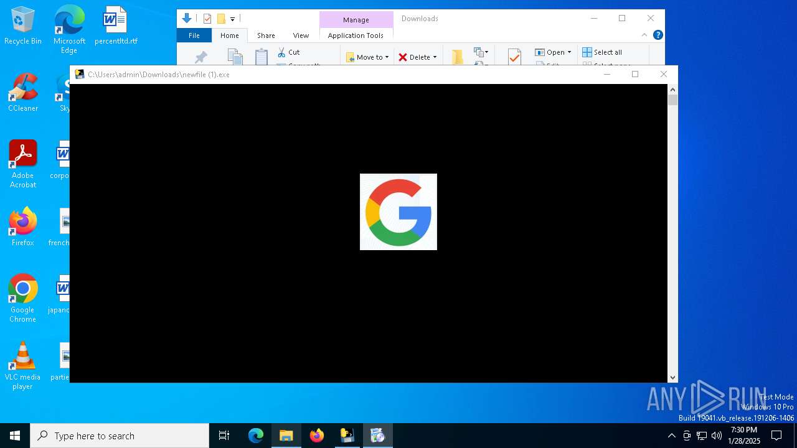Open the Delete dropdown arrow in Explorer

435,57
